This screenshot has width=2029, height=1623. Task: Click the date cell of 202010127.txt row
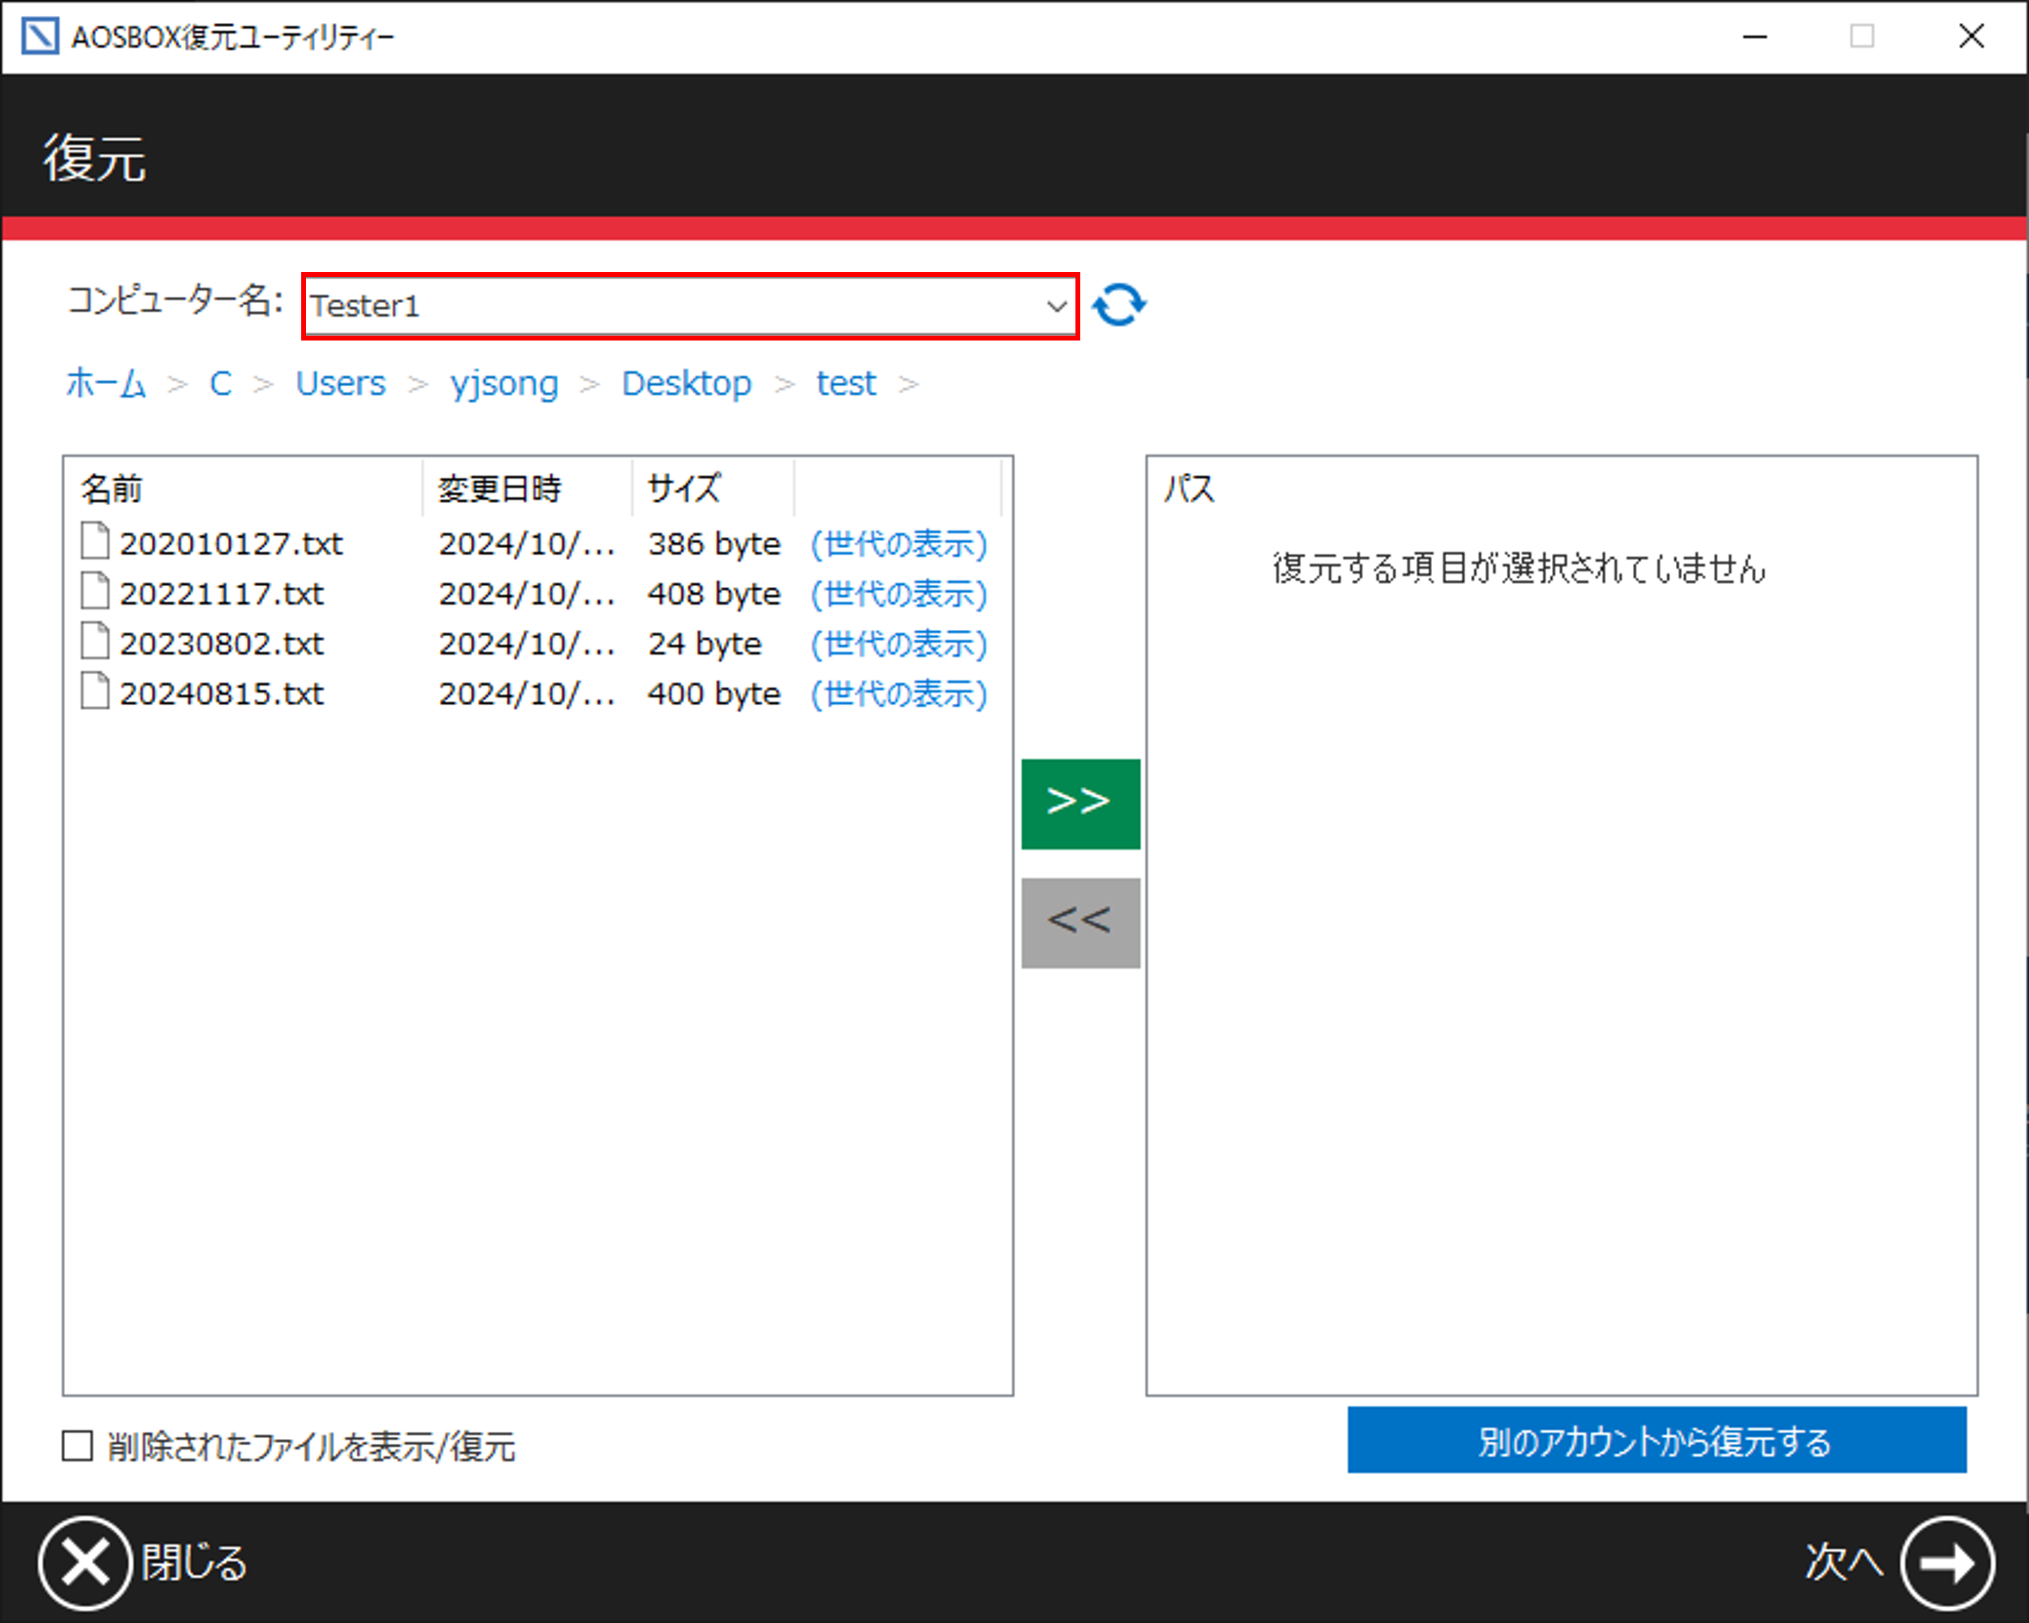(527, 543)
